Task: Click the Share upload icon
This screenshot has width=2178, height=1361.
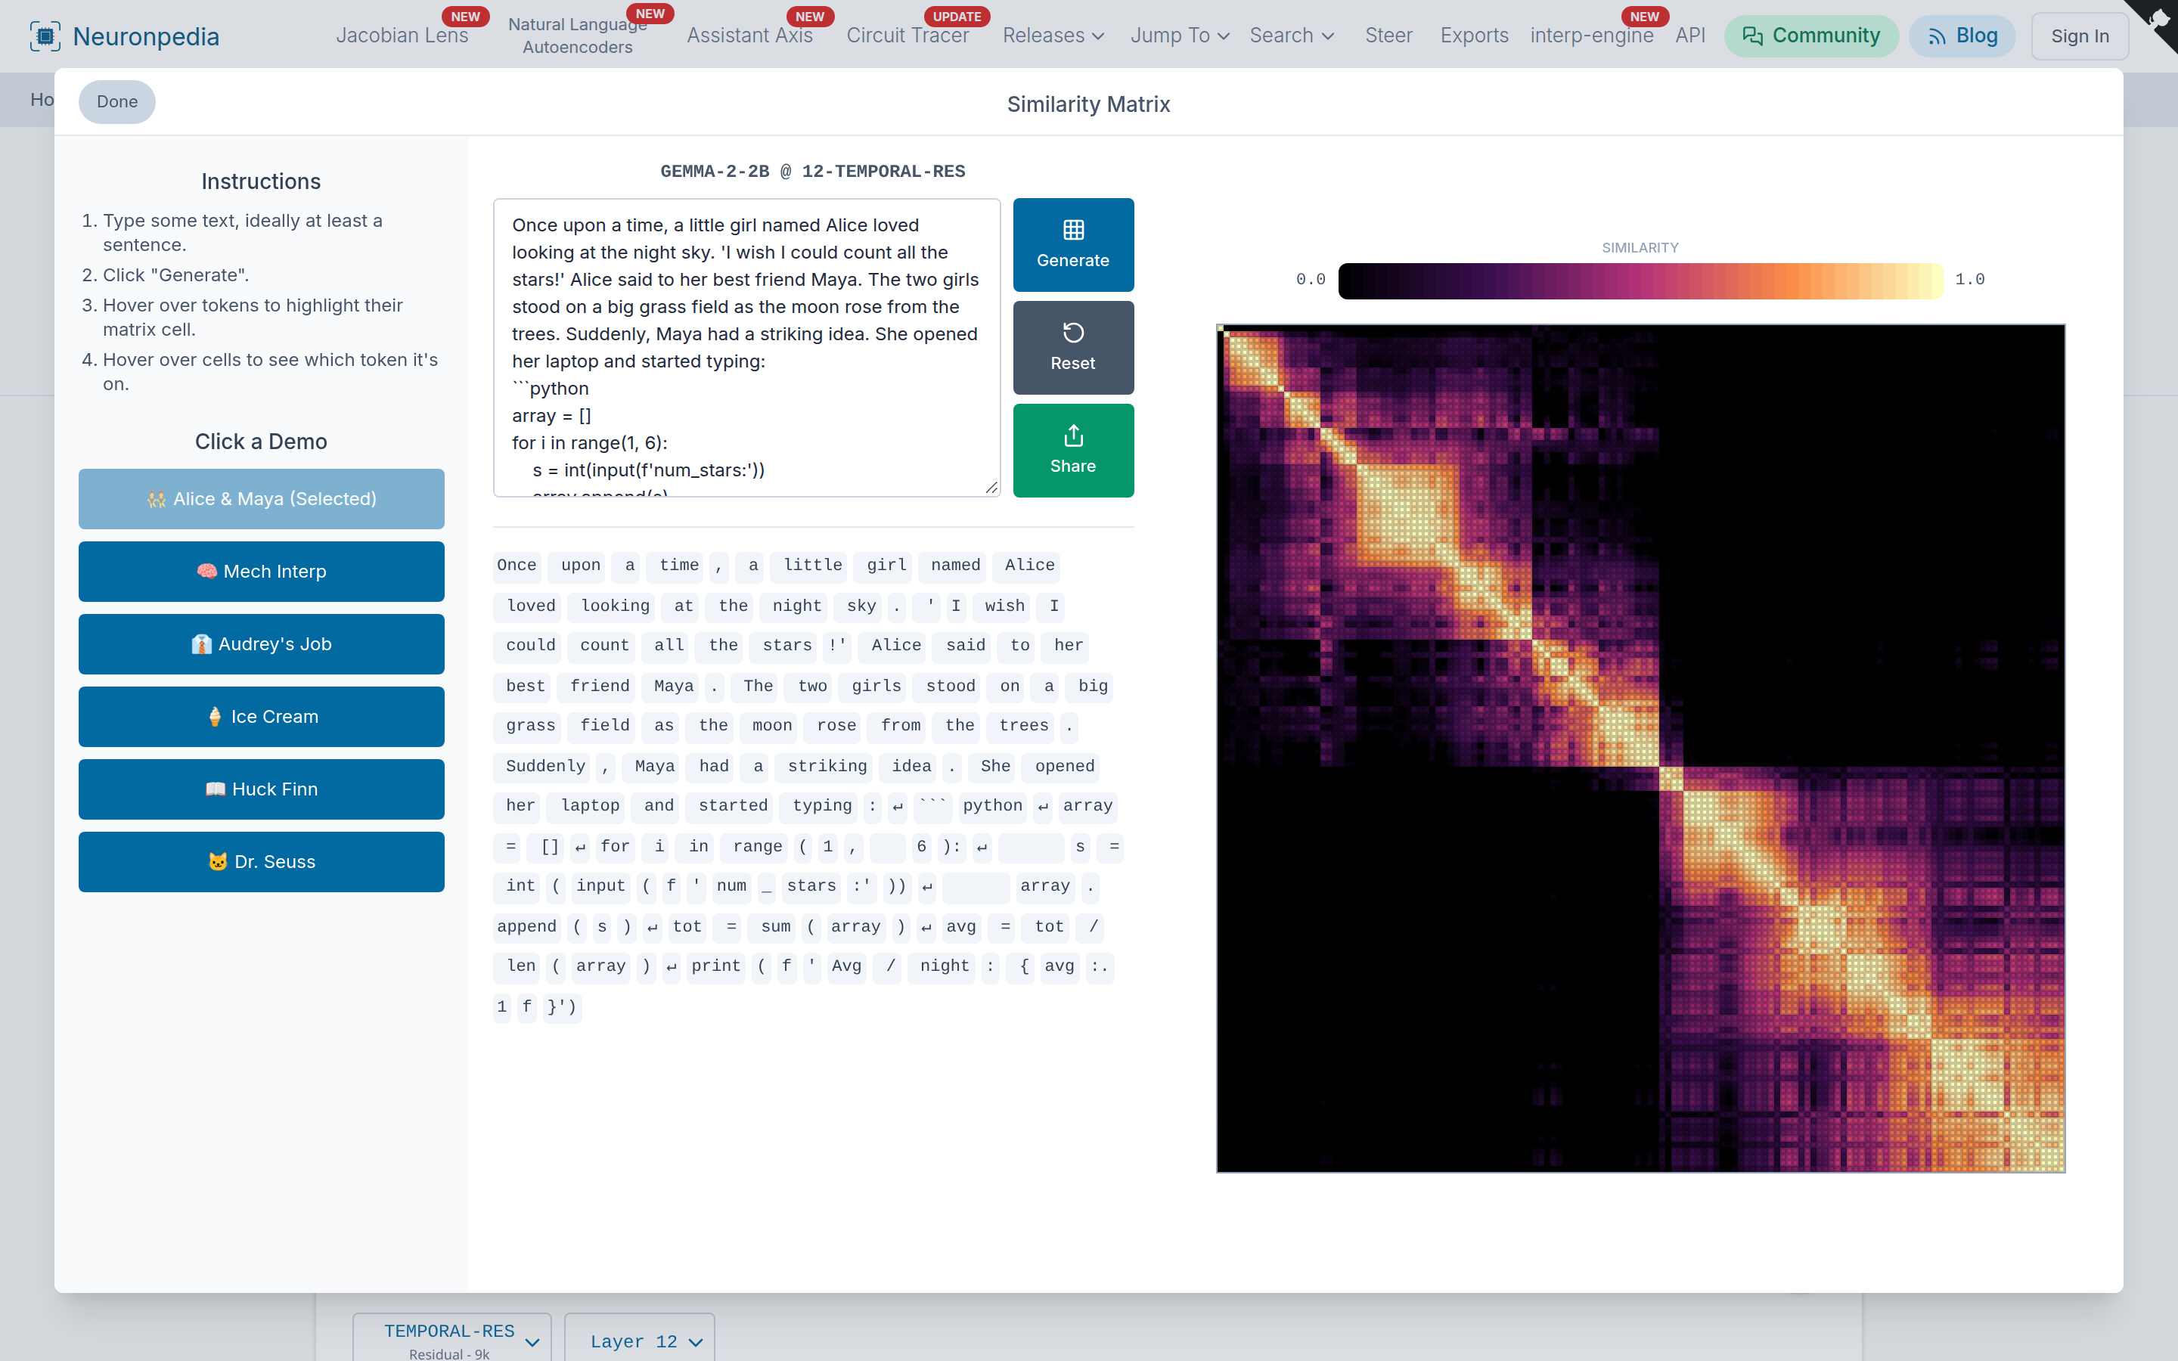Action: pos(1073,436)
